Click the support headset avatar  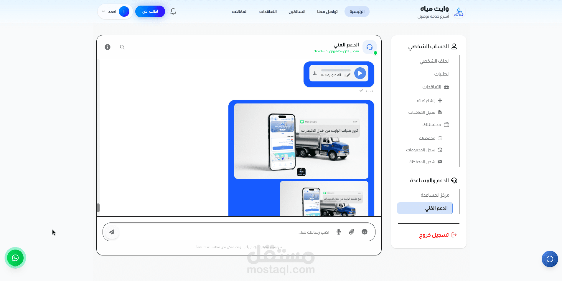(x=370, y=47)
